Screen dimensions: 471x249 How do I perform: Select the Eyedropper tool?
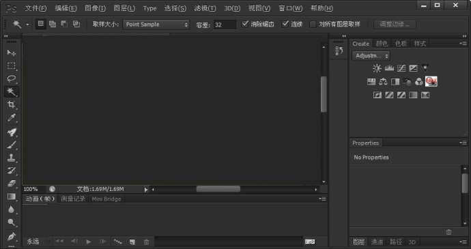click(x=12, y=118)
